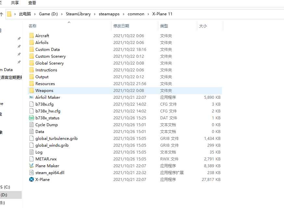
Task: Select the steam_api64.dll file icon
Action: (x=32, y=172)
